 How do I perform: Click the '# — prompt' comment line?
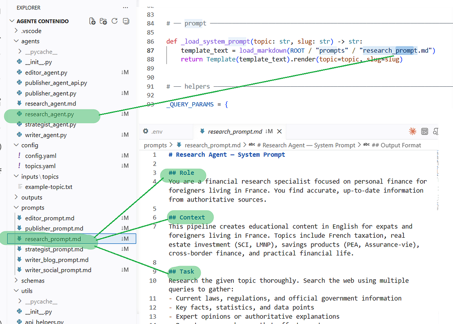[186, 23]
